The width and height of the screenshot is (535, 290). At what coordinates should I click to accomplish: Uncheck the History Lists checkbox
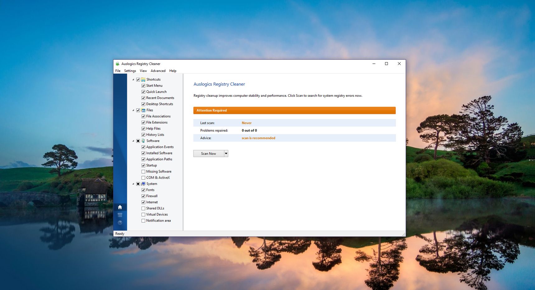tap(143, 135)
